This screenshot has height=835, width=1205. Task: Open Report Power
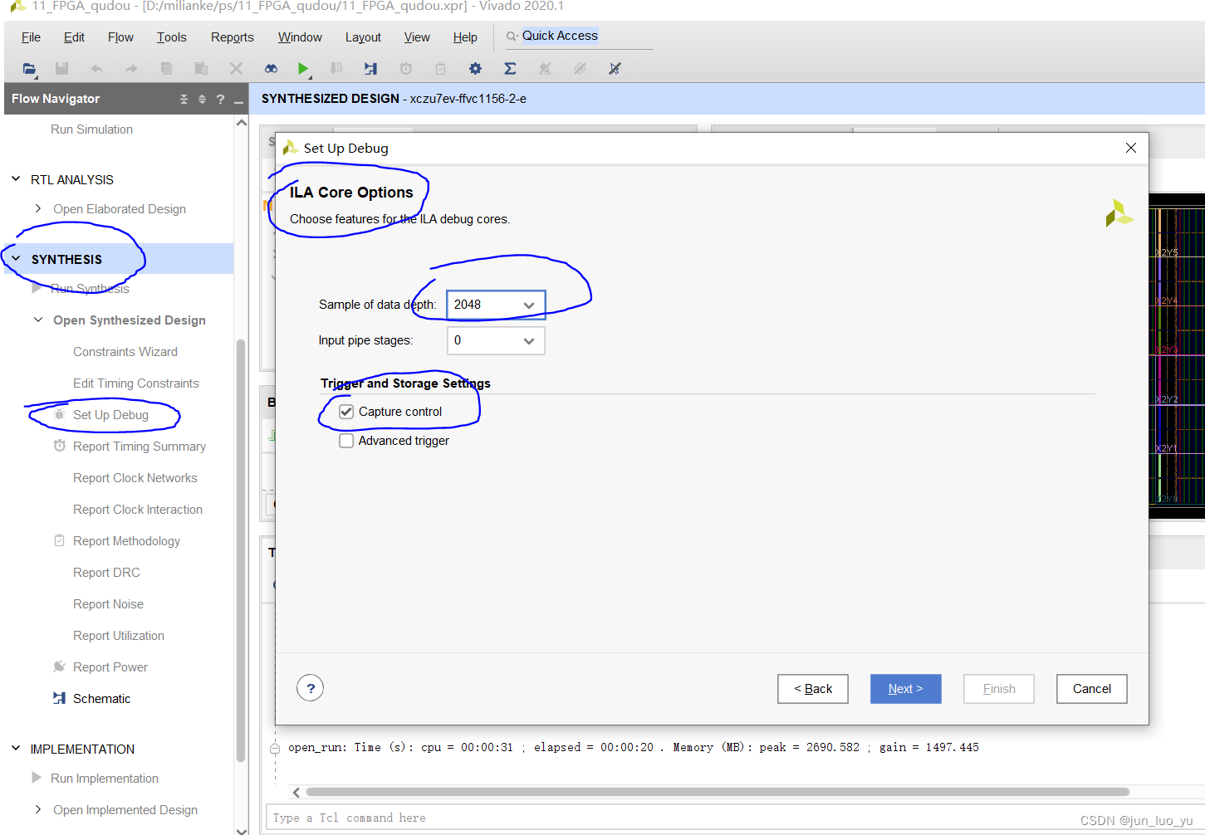[110, 667]
